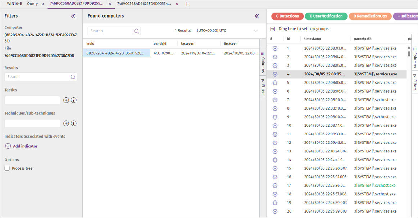
Task: Toggle the 0 RemediationOps pill button
Action: 370,16
